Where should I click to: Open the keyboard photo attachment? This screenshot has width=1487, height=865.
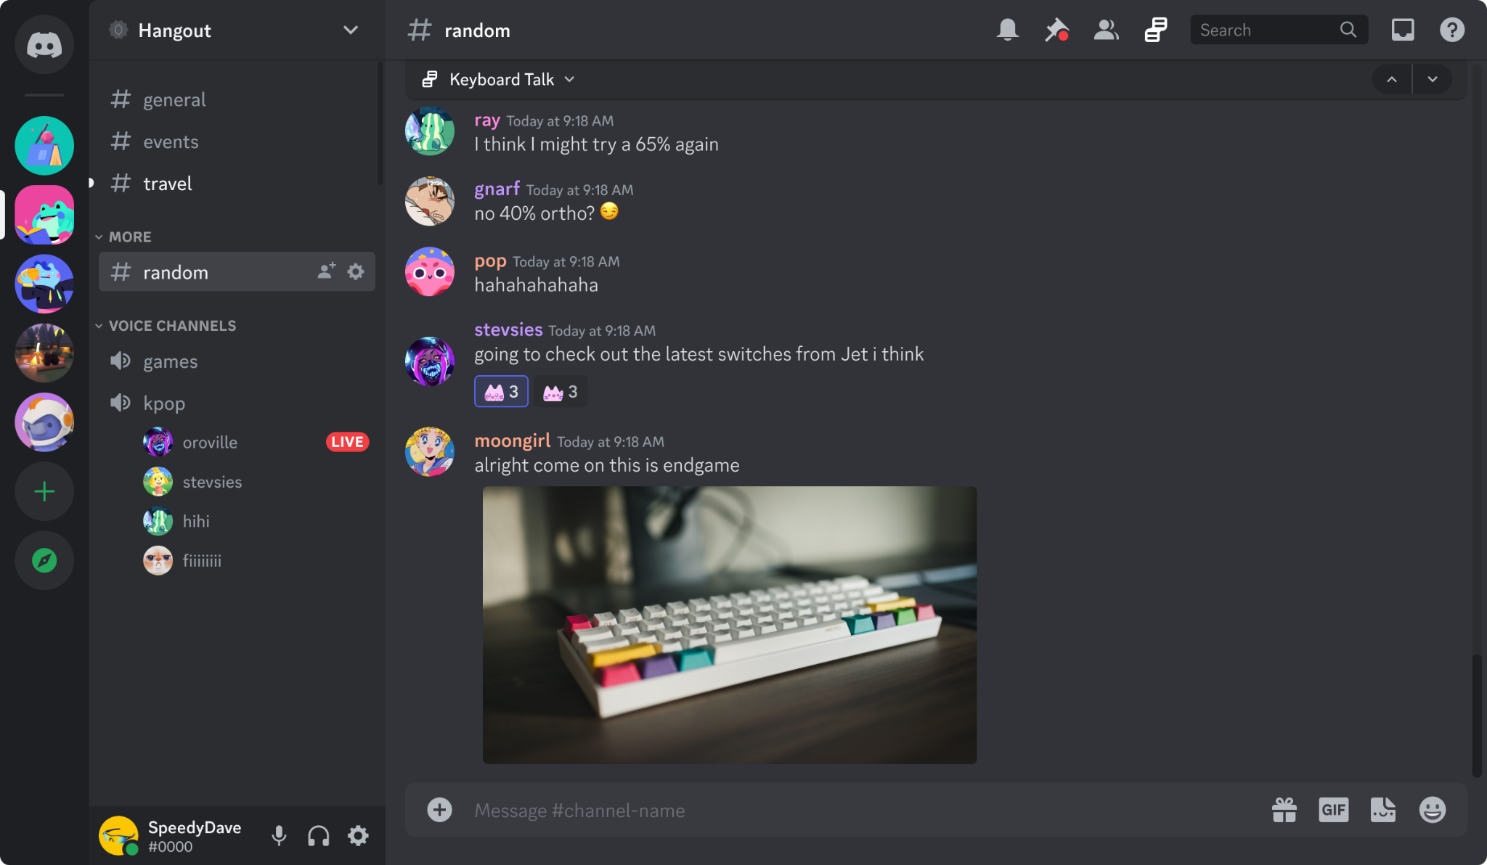click(729, 625)
